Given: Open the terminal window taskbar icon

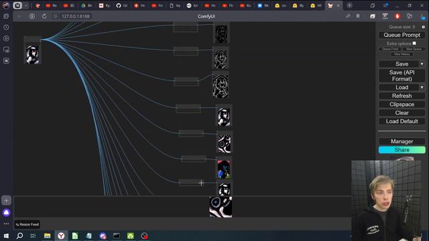Looking at the screenshot, I should pos(116,236).
